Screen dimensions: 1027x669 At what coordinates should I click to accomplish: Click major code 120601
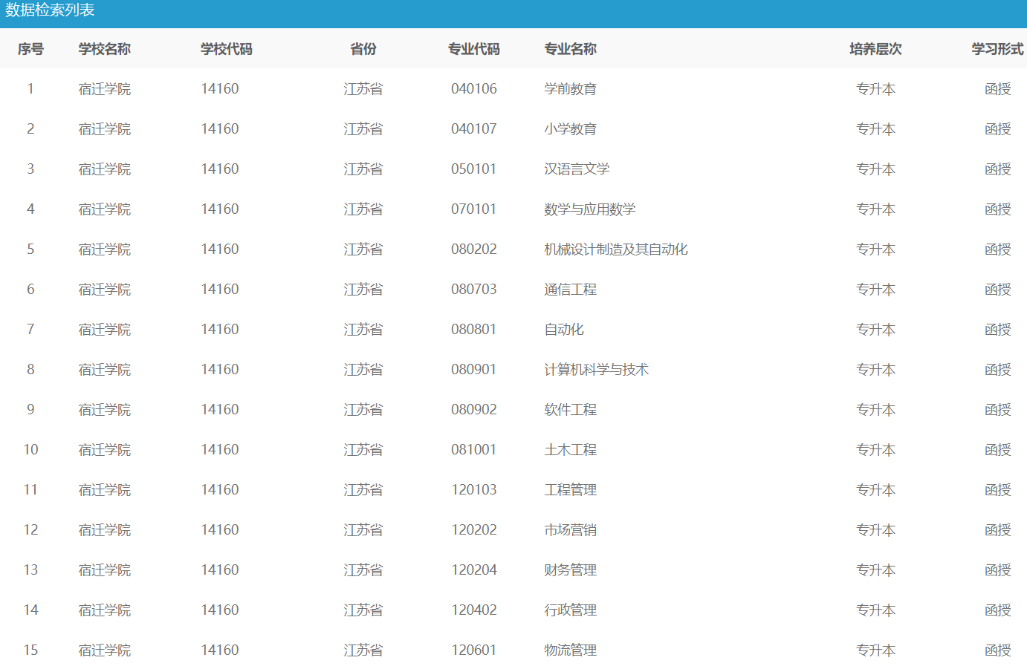point(474,650)
